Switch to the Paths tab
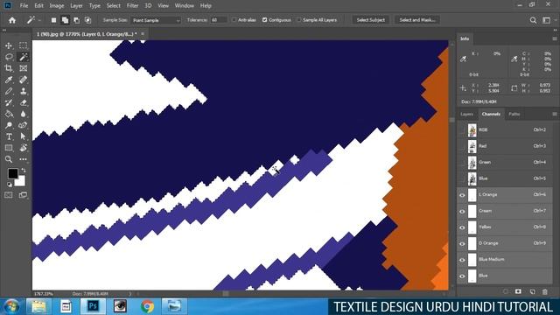The image size is (560, 315). coord(514,114)
